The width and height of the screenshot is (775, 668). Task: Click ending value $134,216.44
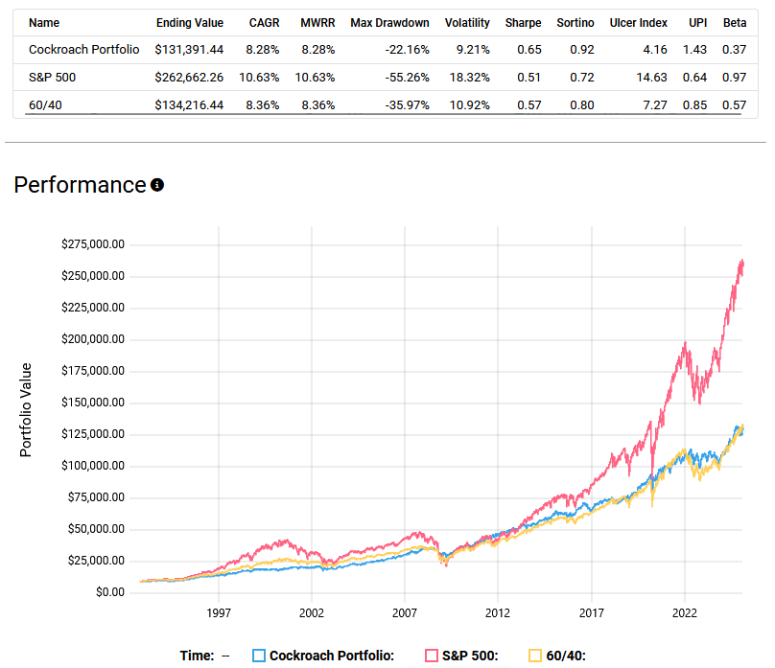tap(189, 105)
